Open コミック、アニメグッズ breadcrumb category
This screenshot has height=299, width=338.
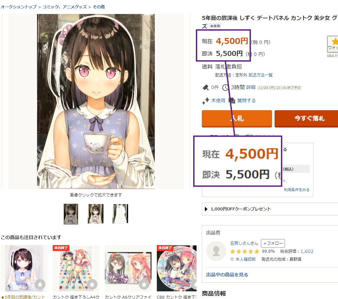[x=65, y=7]
